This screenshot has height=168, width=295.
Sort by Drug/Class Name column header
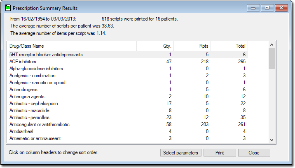coord(72,46)
